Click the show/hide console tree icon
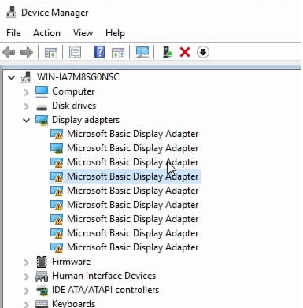 coord(50,52)
